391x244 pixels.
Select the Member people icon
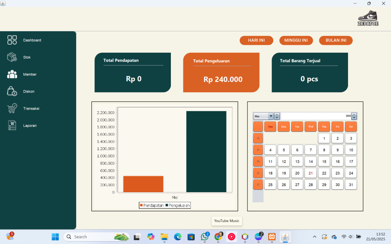pyautogui.click(x=12, y=74)
